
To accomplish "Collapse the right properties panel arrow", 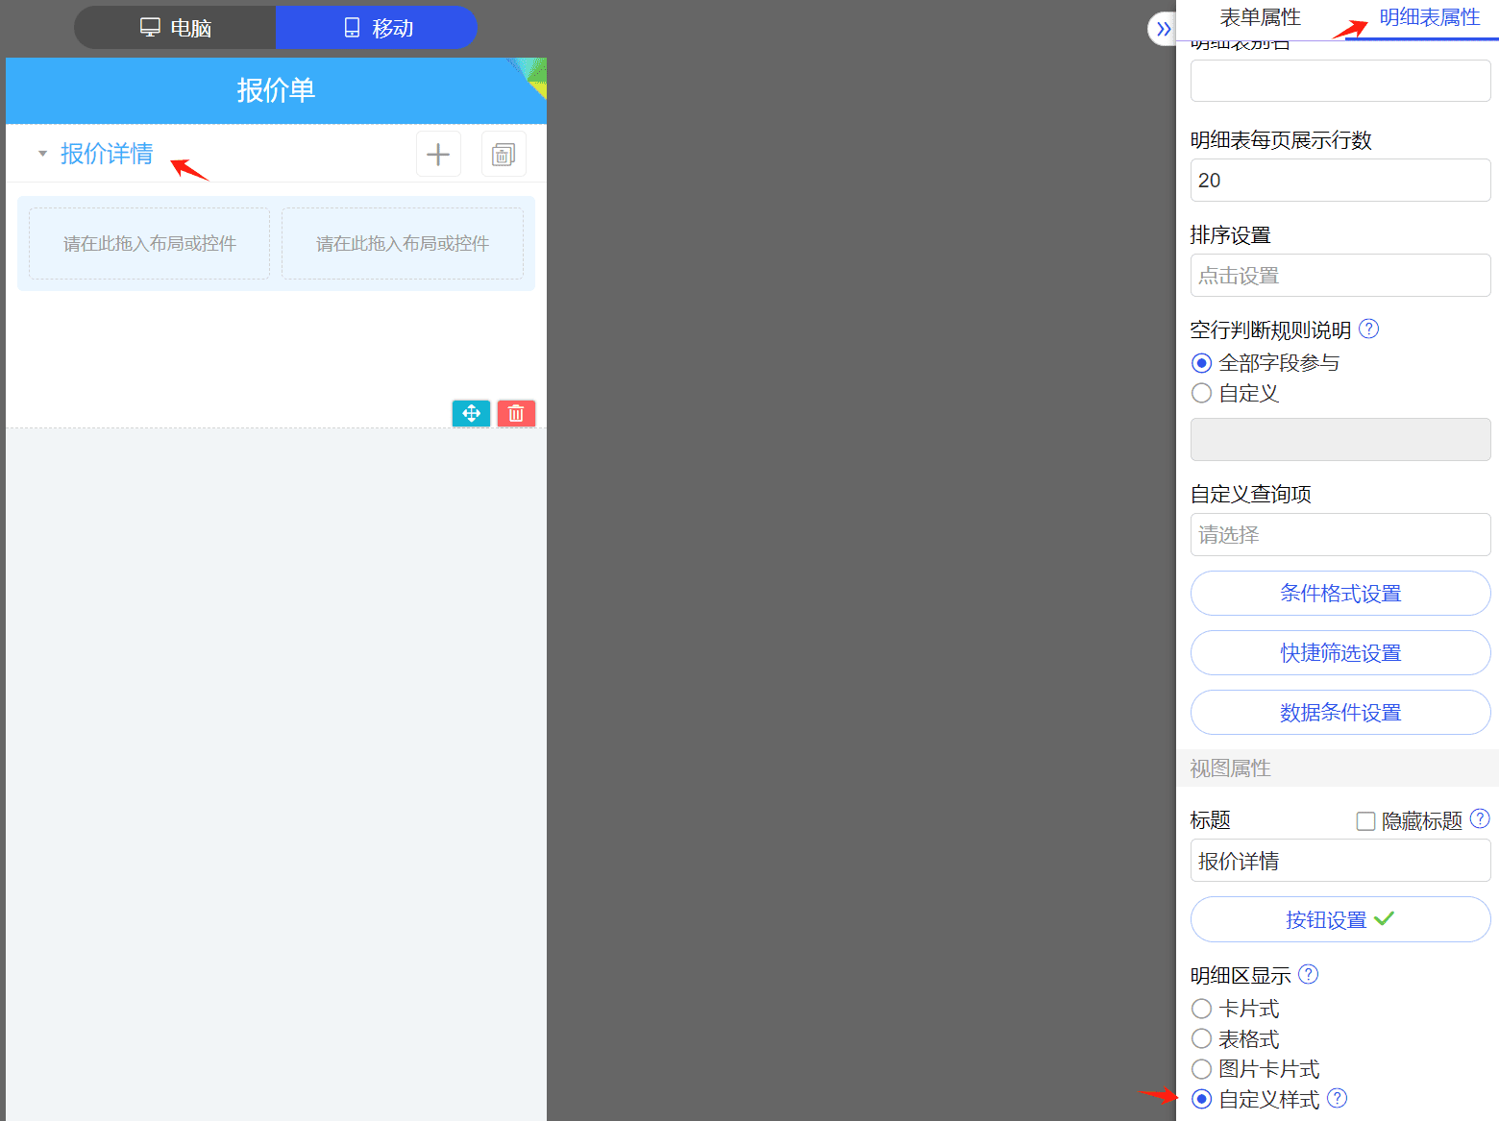I will point(1164,29).
